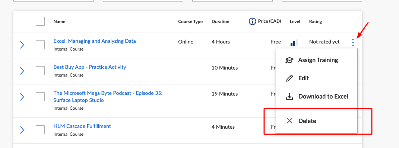Click the red X Delete icon
This screenshot has height=148, width=399.
pos(289,121)
